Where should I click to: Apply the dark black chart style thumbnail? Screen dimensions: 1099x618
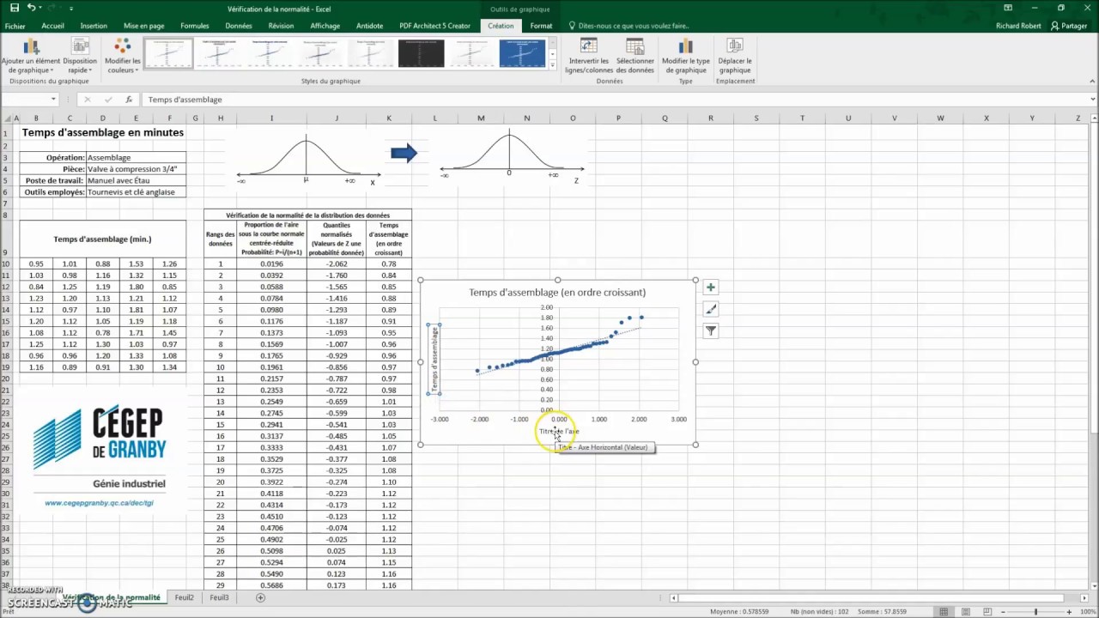[x=421, y=54]
